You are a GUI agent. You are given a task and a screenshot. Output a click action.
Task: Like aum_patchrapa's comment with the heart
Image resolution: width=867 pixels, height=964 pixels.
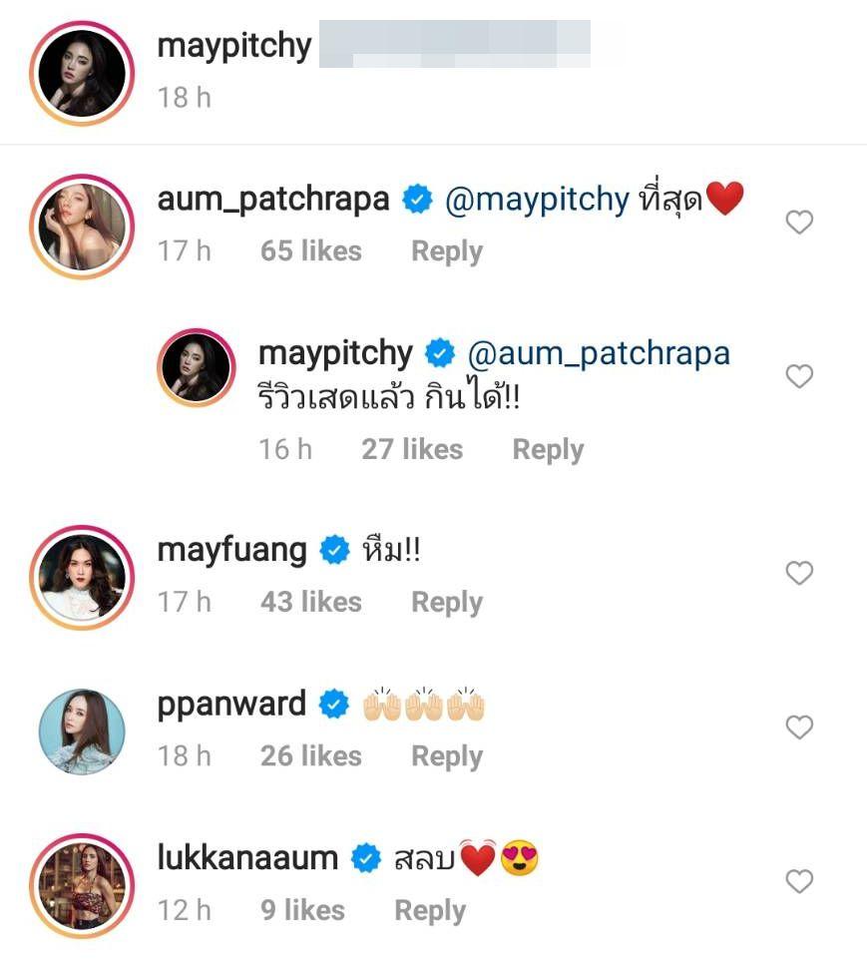click(x=799, y=223)
